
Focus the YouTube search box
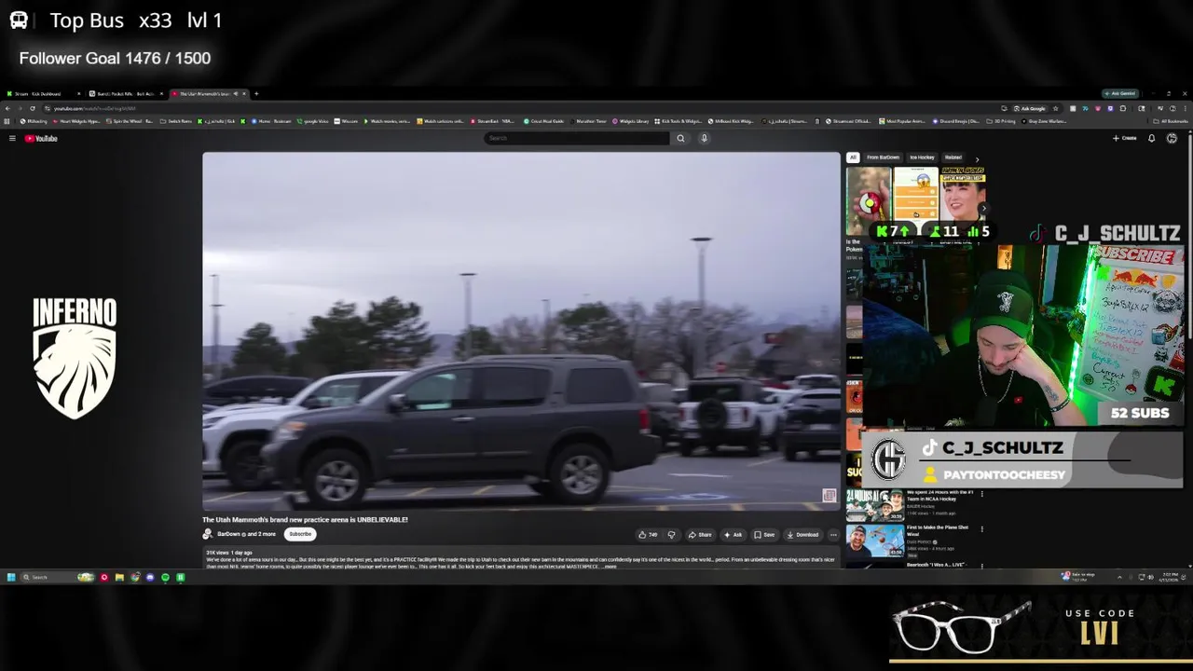coord(576,138)
